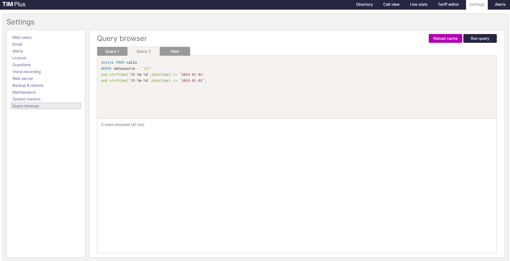
Task: Open Email settings in sidebar
Action: [x=17, y=44]
